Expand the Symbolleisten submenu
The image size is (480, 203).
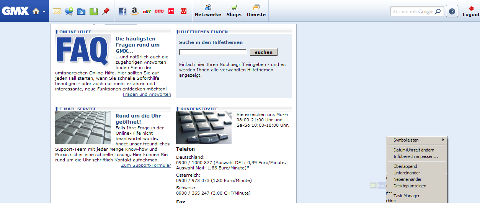pyautogui.click(x=417, y=140)
